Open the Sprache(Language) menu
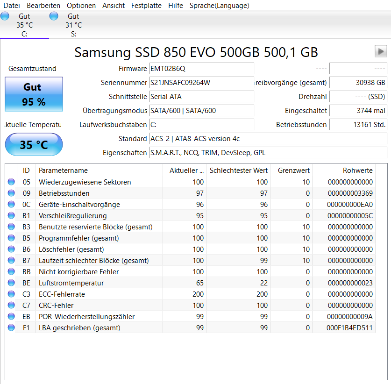This screenshot has width=391, height=384. 220,6
